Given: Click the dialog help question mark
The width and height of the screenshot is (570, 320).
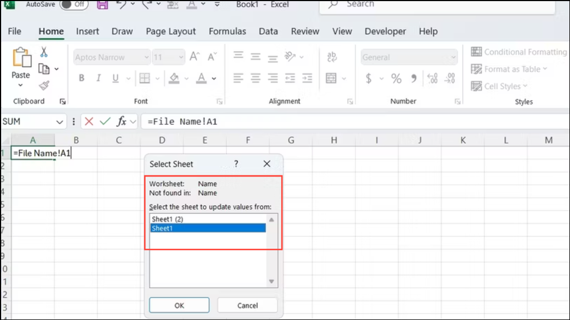Looking at the screenshot, I should (x=237, y=164).
